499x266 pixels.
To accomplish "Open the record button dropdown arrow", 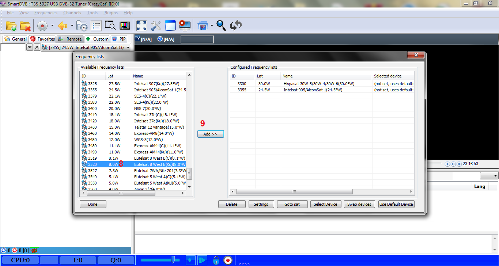I will tap(52, 26).
